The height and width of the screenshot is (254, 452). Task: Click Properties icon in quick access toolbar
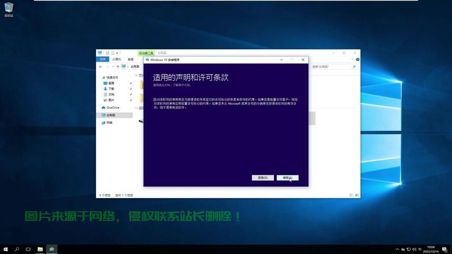(x=107, y=53)
